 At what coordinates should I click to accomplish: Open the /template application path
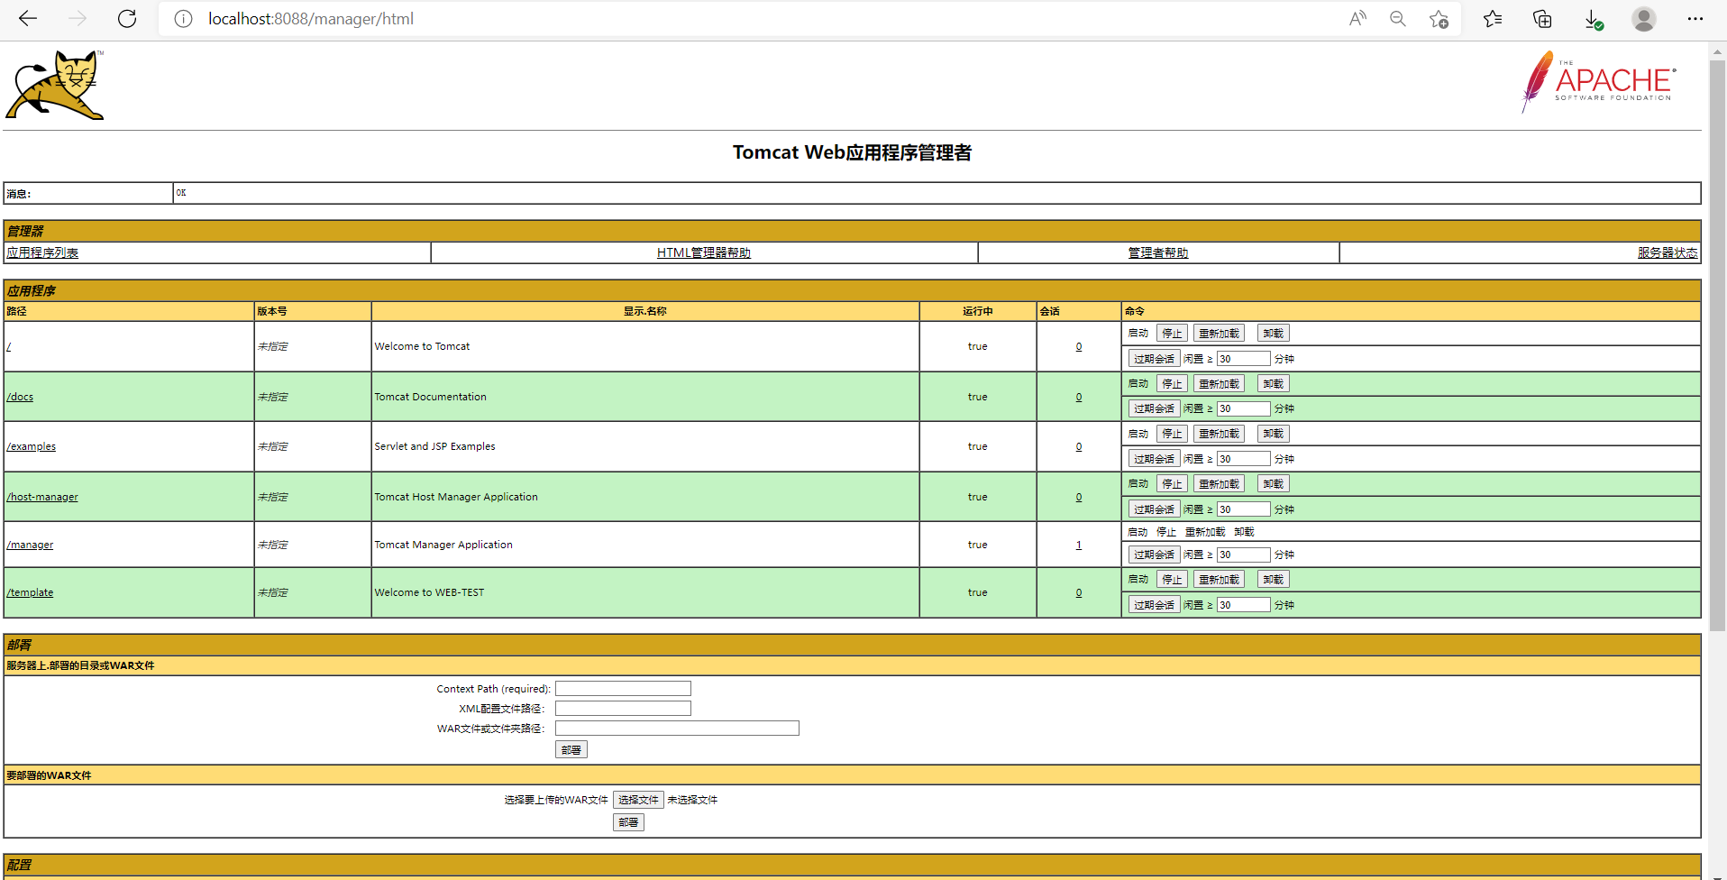(30, 592)
